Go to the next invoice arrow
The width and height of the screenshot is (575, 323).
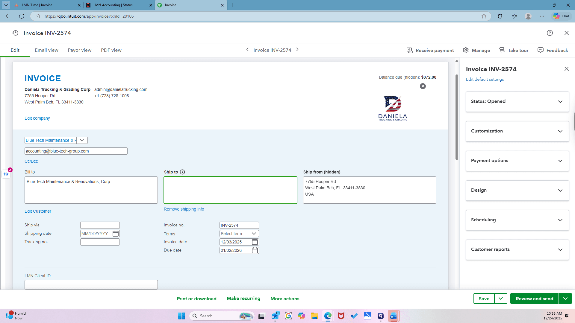[x=297, y=50]
